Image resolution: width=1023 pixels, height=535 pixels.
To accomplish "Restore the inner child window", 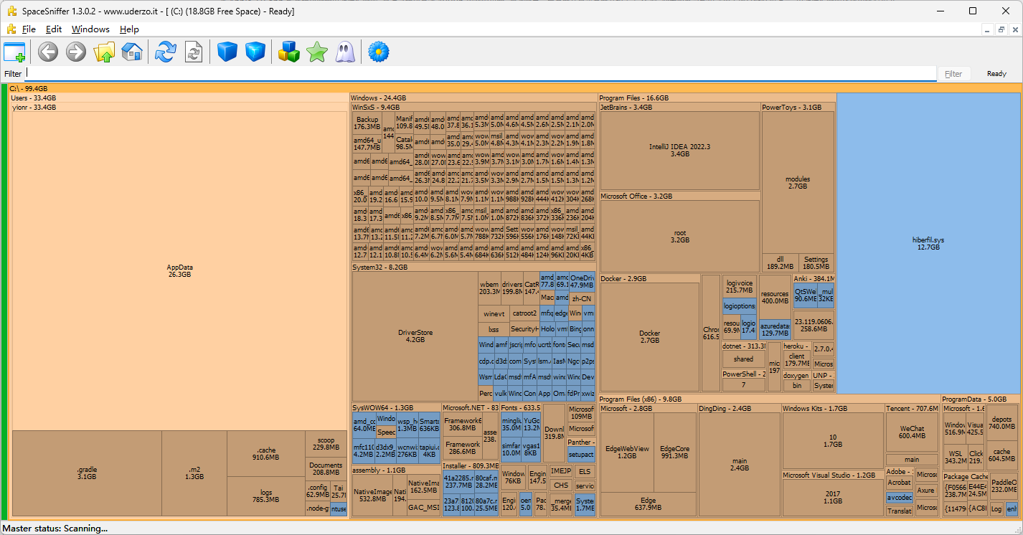I will (1001, 29).
